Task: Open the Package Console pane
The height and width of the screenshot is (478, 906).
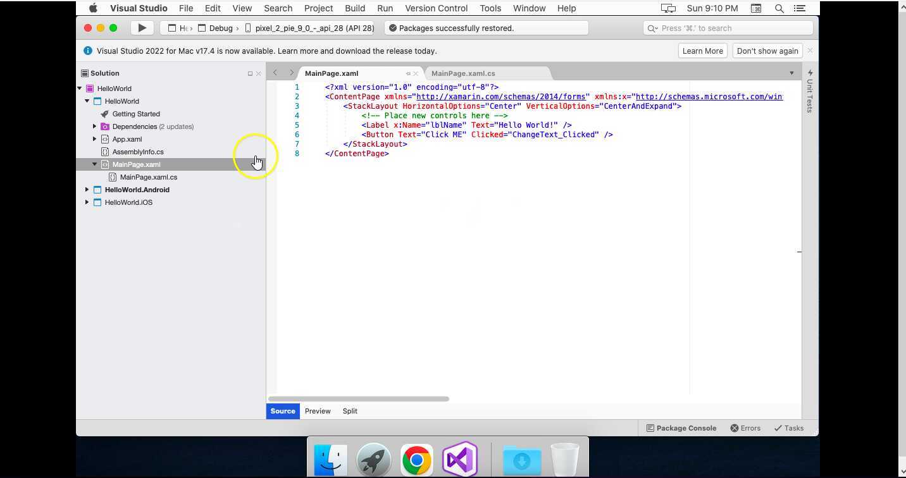Action: (x=681, y=428)
